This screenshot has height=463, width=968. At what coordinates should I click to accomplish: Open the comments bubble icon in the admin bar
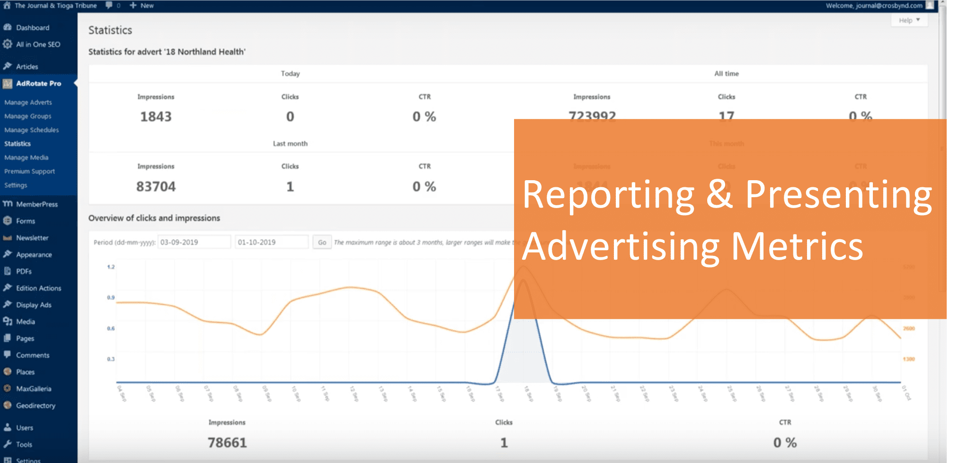109,5
